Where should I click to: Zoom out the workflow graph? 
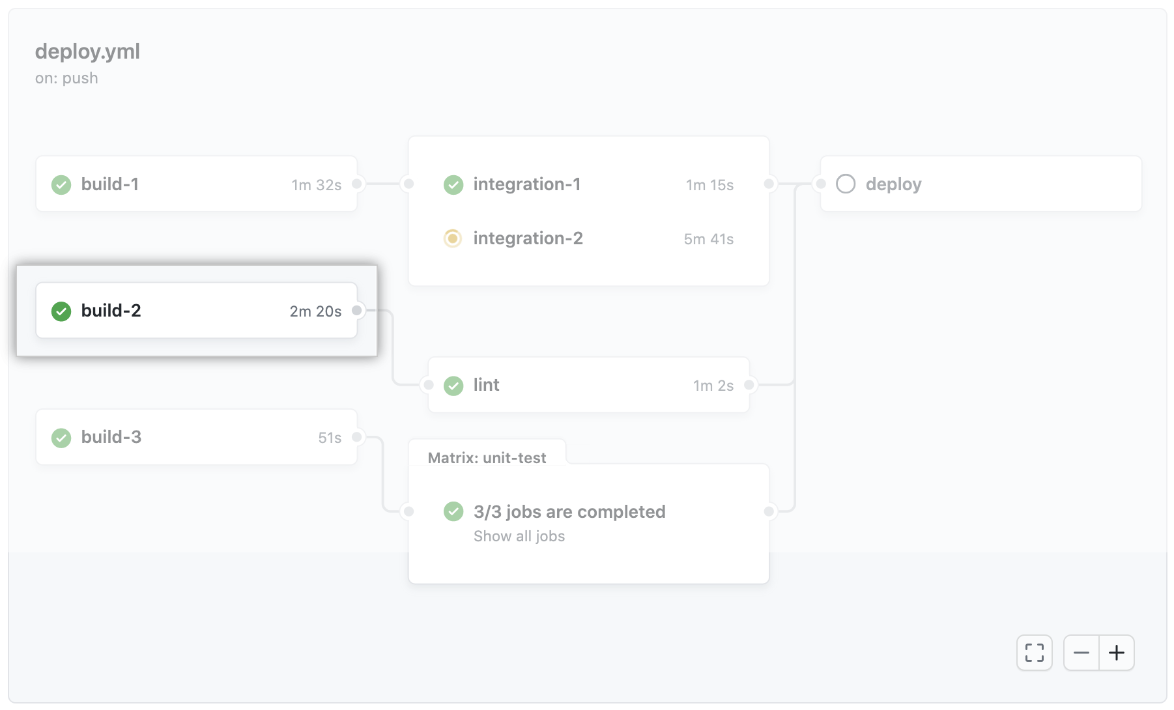(1081, 653)
